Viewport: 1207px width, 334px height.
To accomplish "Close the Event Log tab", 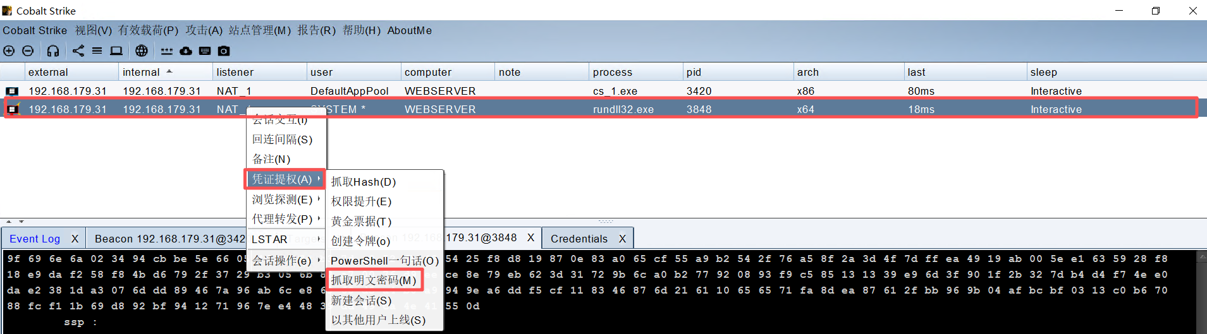I will pyautogui.click(x=75, y=239).
